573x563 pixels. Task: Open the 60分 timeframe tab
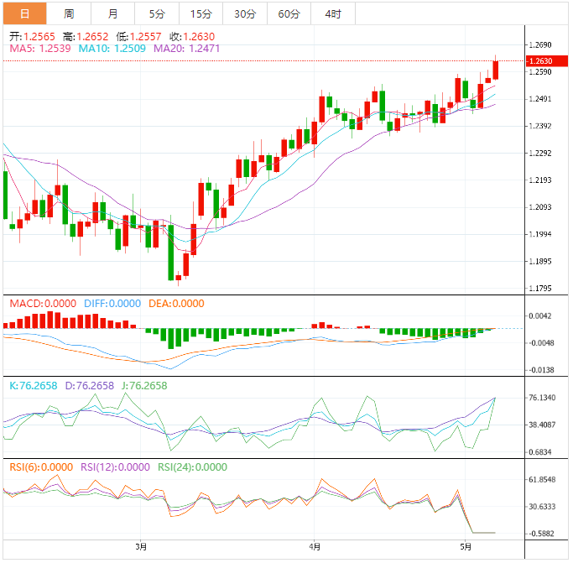click(289, 13)
